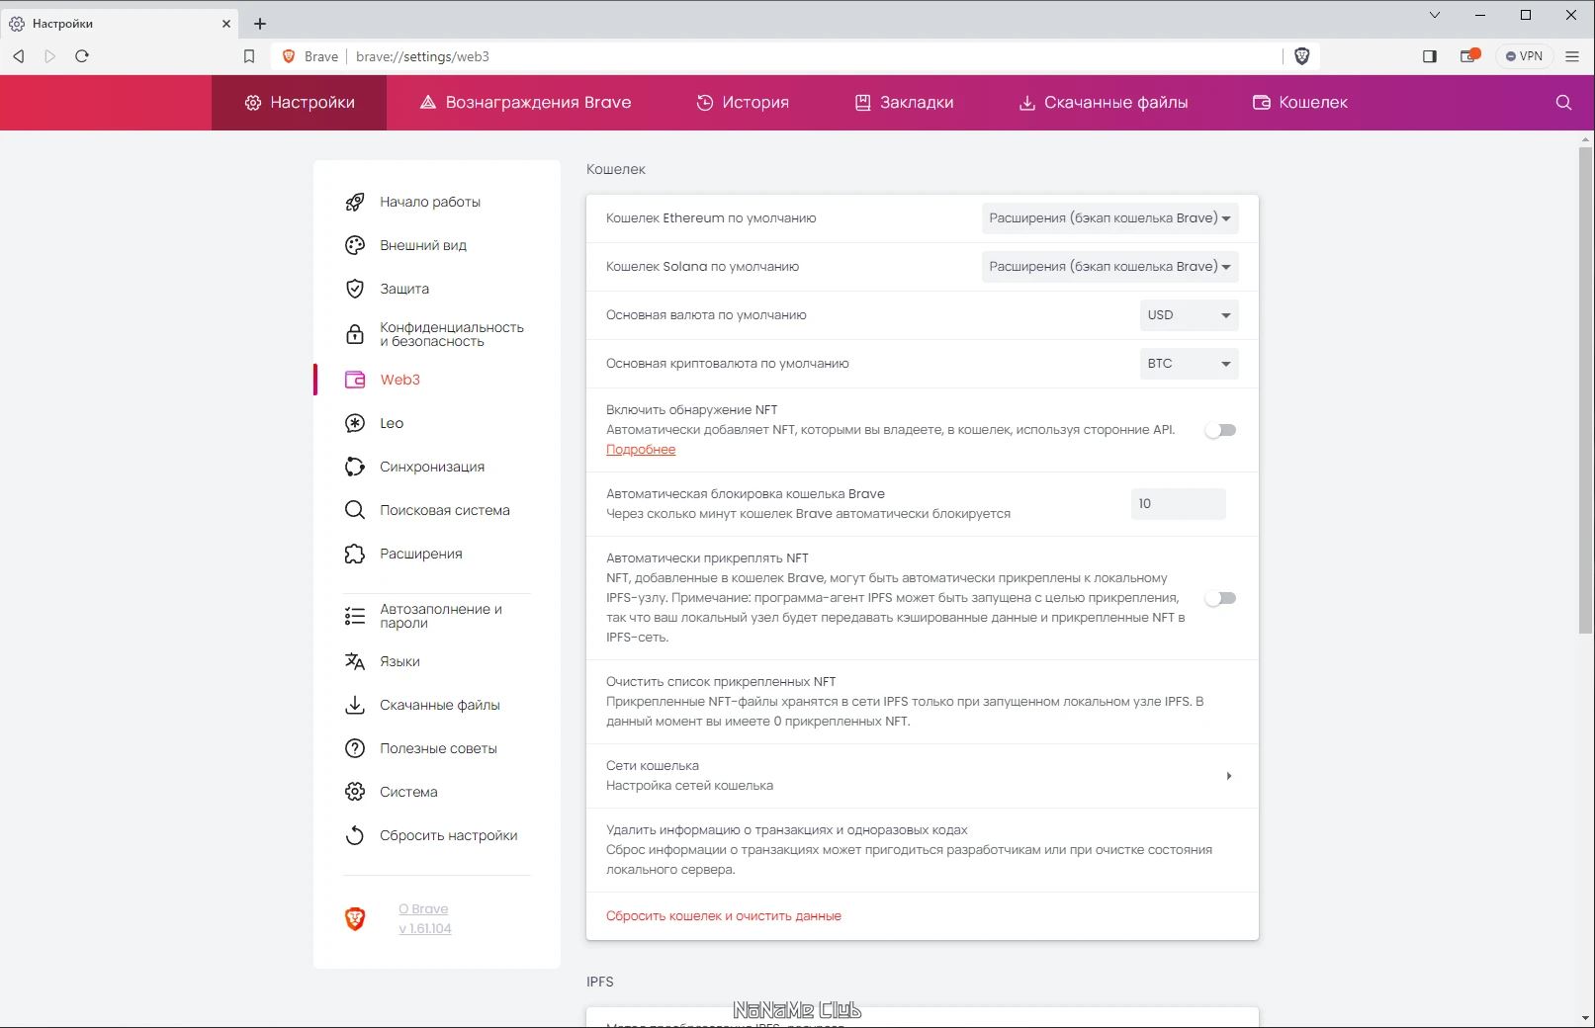Click the reset arrow icon for Сбросить настройки
The image size is (1595, 1028).
coord(355,835)
